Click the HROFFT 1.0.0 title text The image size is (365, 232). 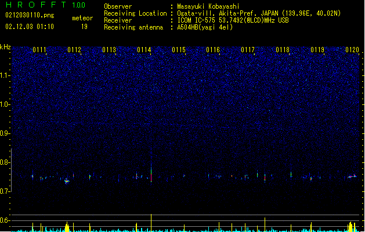pos(45,5)
